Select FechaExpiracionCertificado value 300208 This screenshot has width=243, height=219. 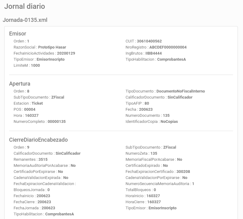[x=183, y=172]
